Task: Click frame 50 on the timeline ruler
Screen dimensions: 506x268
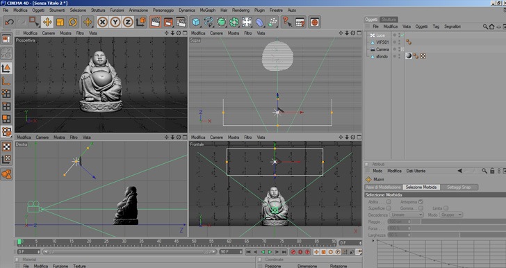Action: 194,242
